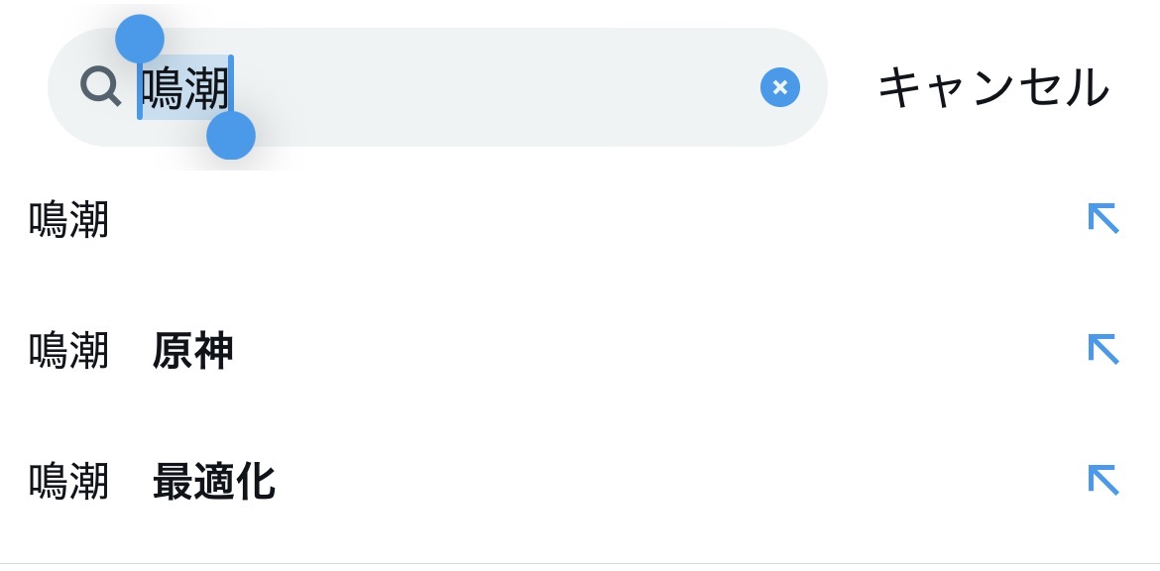The height and width of the screenshot is (571, 1160).
Task: Click the left selection boundary bar in the search box
Action: click(140, 91)
